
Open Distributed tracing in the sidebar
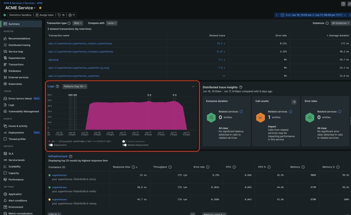pyautogui.click(x=19, y=45)
